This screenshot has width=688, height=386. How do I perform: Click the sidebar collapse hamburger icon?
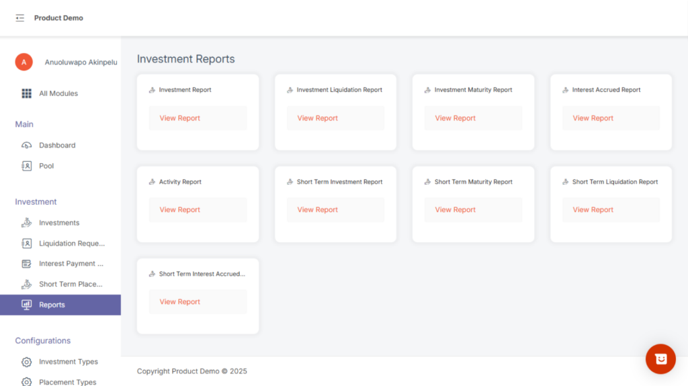pyautogui.click(x=20, y=18)
